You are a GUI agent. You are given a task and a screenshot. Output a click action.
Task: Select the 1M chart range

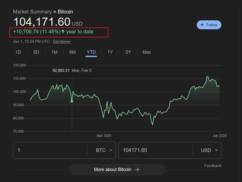(x=54, y=52)
